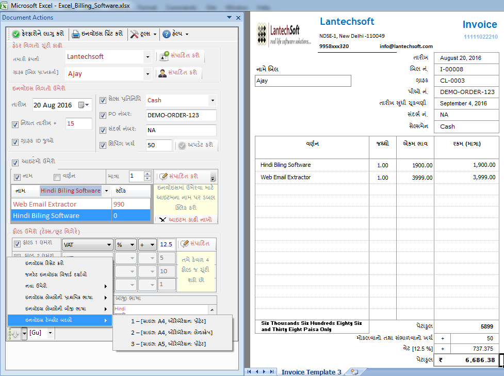Screen dimensions: 504x376
Task: Click the shipping cost update checkmark icon
Action: [182, 146]
